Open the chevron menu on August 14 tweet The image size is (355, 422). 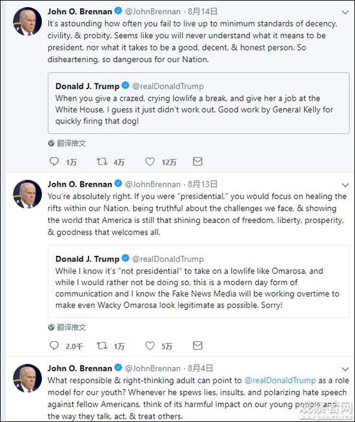click(x=345, y=12)
